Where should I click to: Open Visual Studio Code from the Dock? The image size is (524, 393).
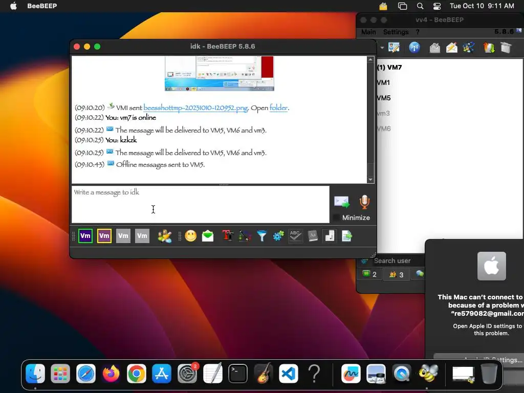[x=289, y=373]
